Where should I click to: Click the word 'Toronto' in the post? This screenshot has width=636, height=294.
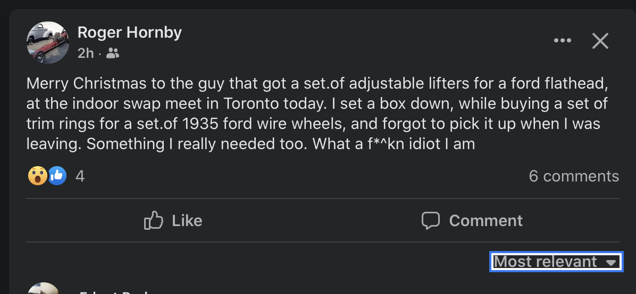point(249,103)
